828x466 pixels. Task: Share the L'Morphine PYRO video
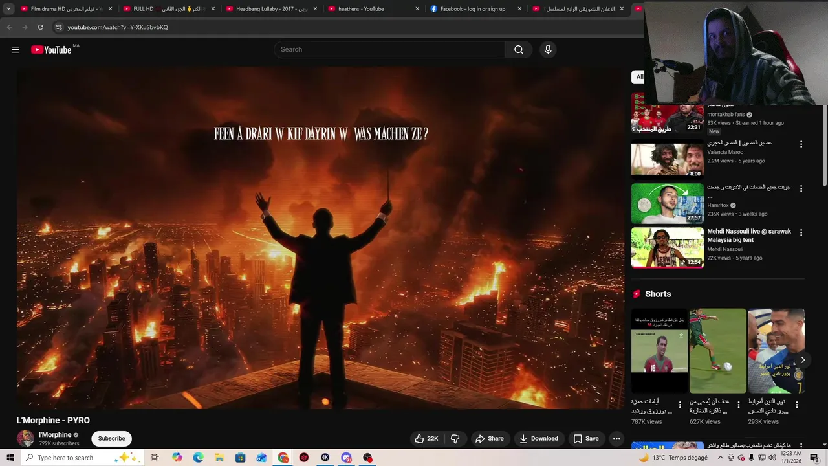[489, 439]
